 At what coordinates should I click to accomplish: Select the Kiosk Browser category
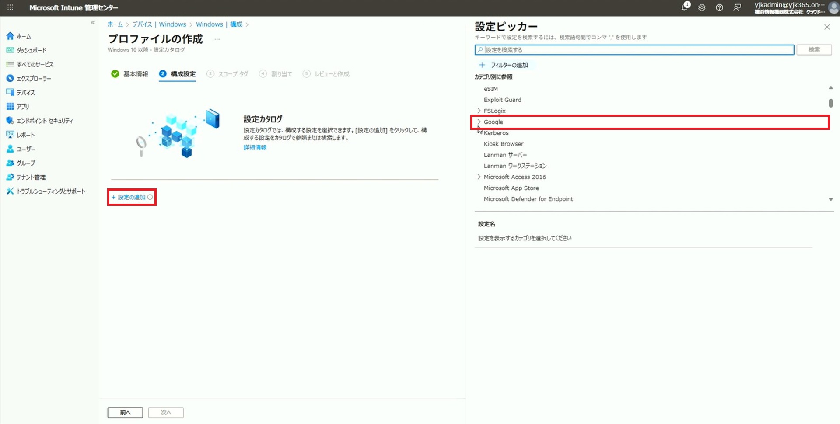503,144
